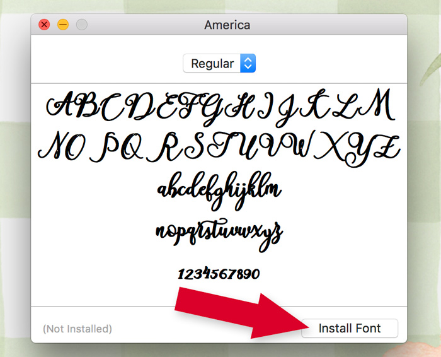Click the America window title text
This screenshot has height=357, width=441.
click(x=227, y=25)
